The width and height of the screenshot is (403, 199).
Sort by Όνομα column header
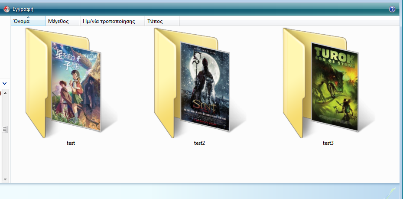(x=28, y=21)
